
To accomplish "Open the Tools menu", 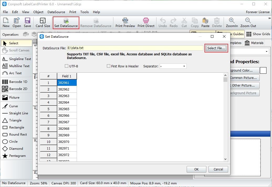I will click(x=85, y=12).
